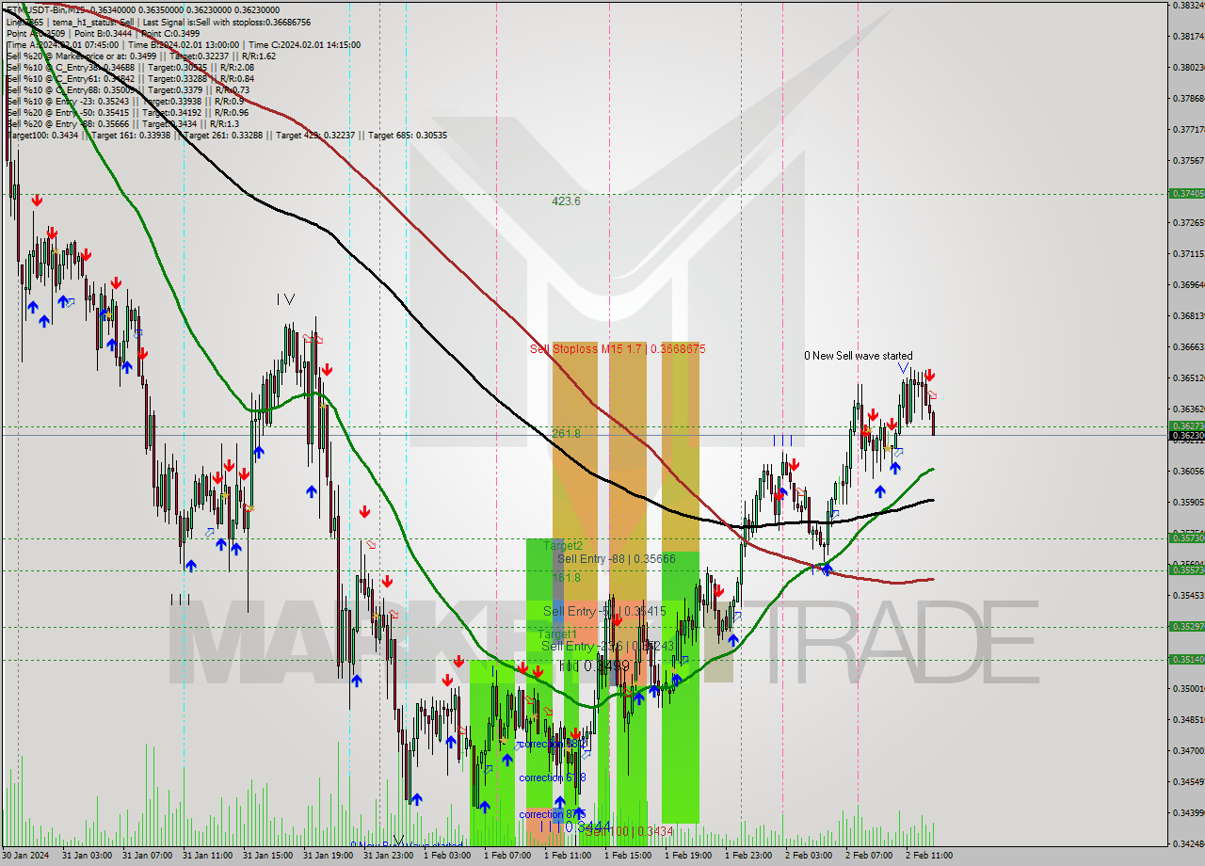
Task: Click the green 0.35297 price level tag
Action: point(1186,627)
